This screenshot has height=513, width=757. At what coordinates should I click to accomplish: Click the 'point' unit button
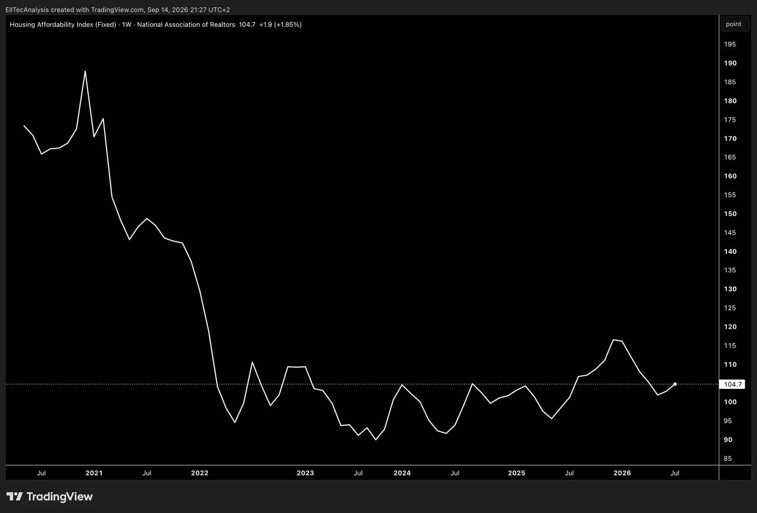(734, 24)
